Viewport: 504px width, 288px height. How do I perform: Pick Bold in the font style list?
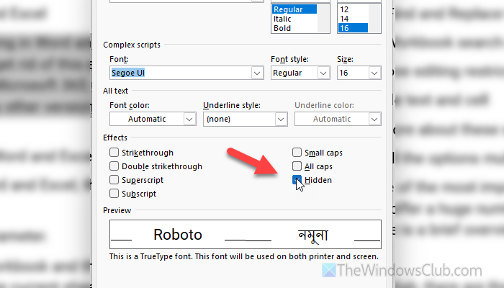294,28
